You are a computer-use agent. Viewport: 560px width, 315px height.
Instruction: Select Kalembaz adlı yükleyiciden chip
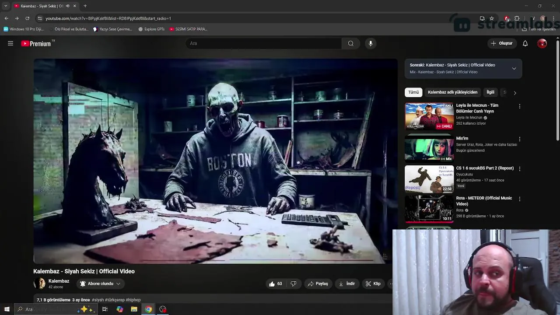(x=452, y=92)
